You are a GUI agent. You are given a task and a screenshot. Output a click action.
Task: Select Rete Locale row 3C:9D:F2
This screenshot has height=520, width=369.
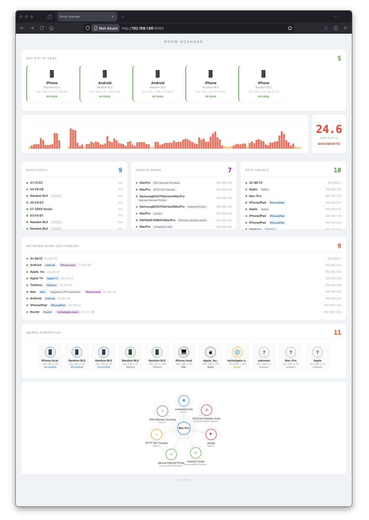(x=293, y=183)
